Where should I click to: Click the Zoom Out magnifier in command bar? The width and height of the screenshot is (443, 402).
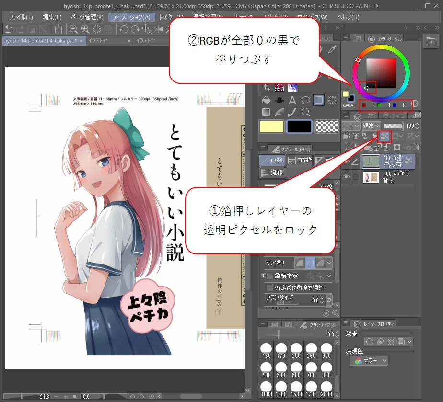73,29
